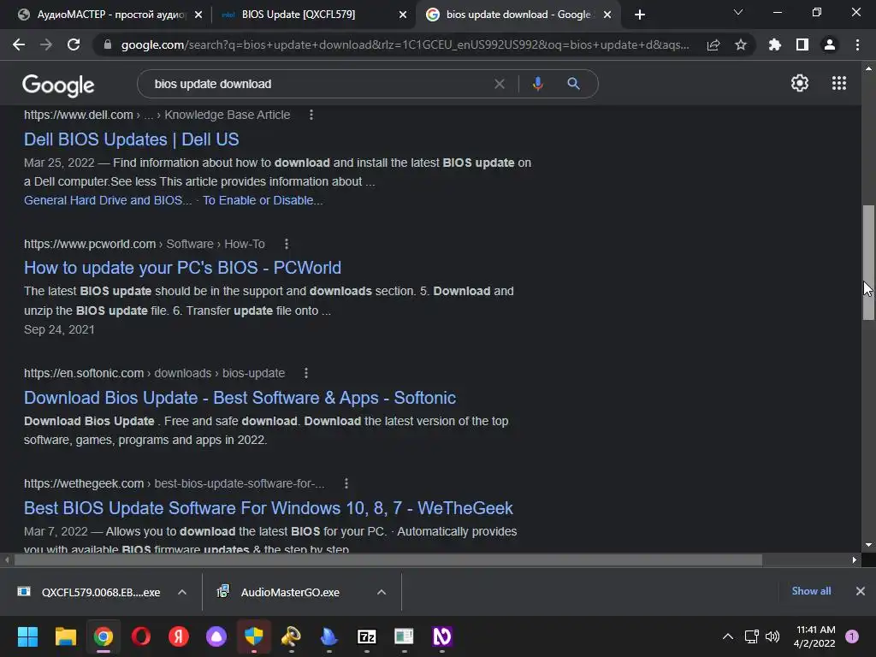Viewport: 876px width, 657px height.
Task: Expand options for AudioMasterGO.exe download
Action: pyautogui.click(x=382, y=592)
